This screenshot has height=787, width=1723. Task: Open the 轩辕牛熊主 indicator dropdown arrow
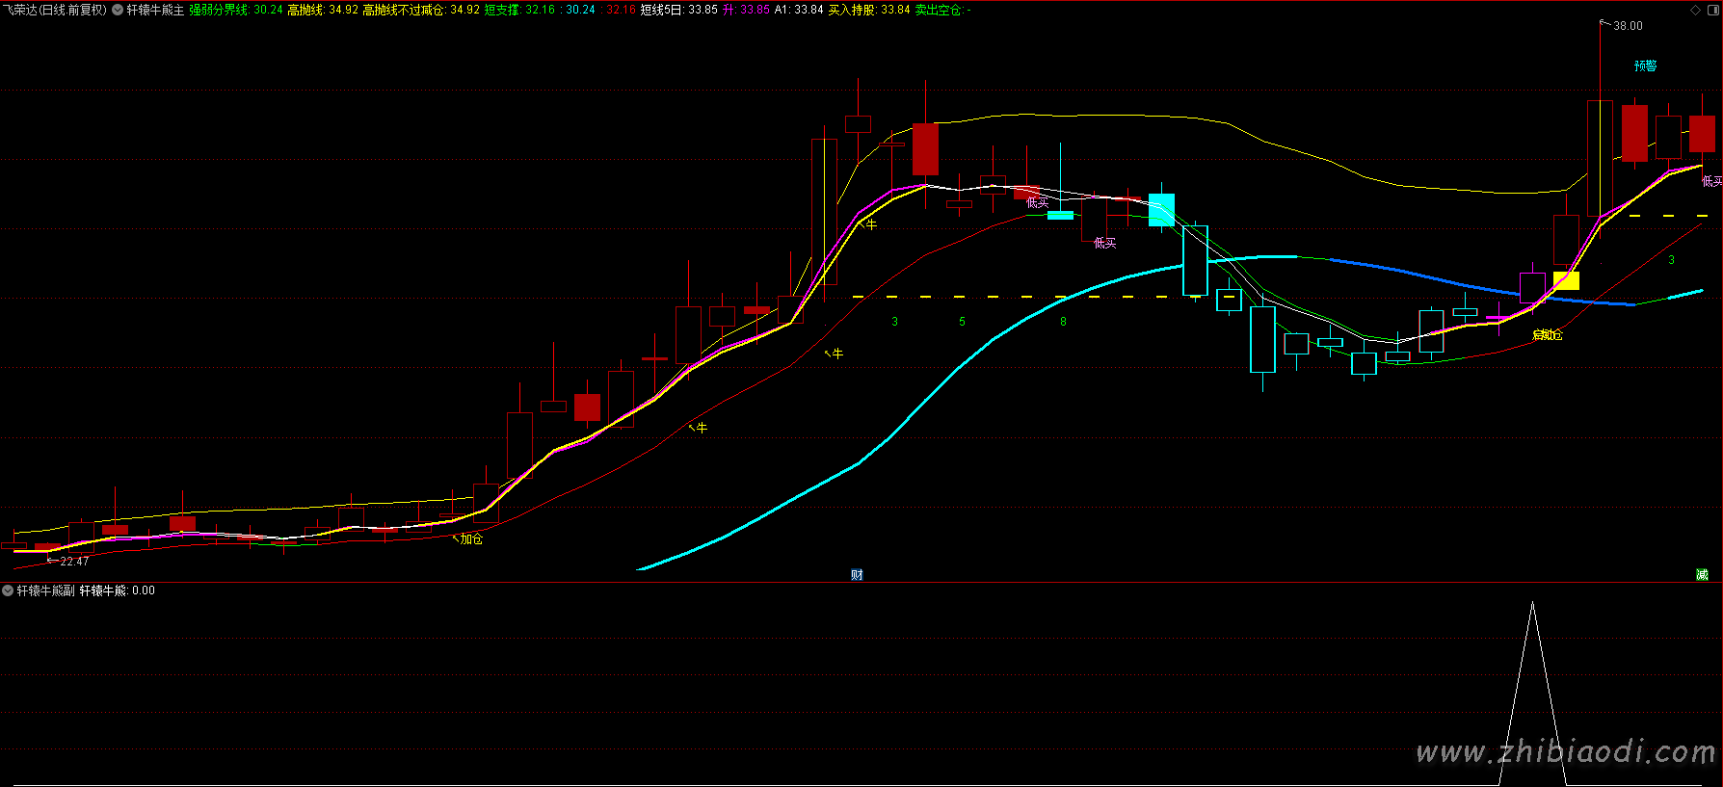click(118, 10)
